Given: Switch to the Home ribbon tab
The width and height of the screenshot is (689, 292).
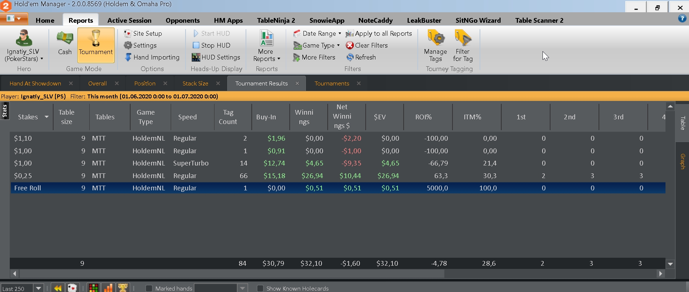Looking at the screenshot, I should point(45,21).
